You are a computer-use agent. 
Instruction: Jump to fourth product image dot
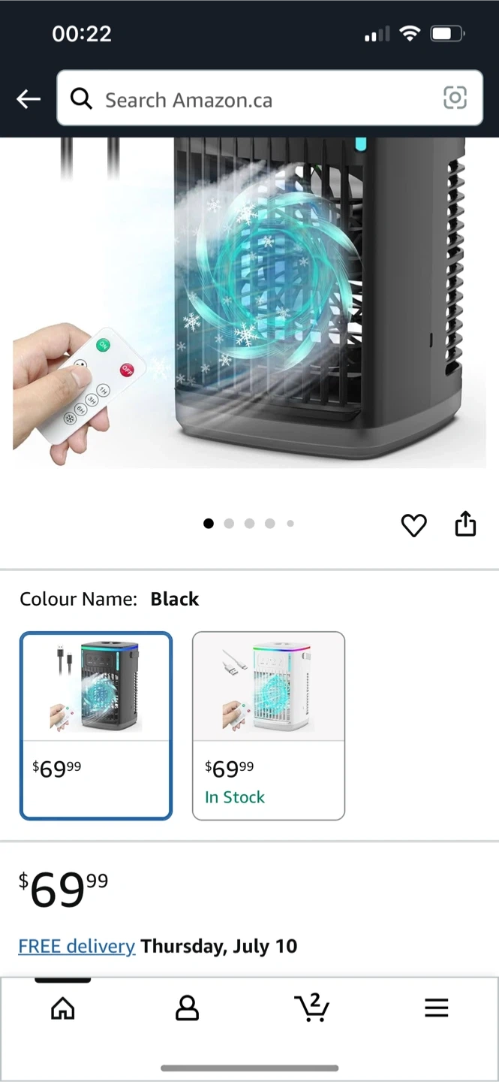click(270, 524)
